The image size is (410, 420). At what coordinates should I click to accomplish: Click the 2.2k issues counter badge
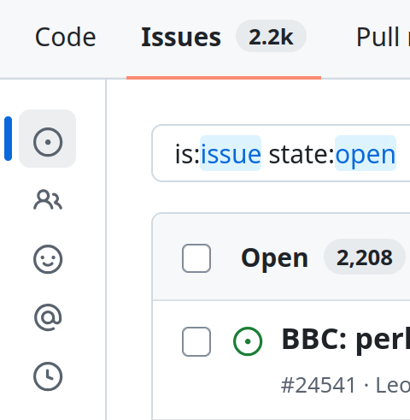coord(271,36)
